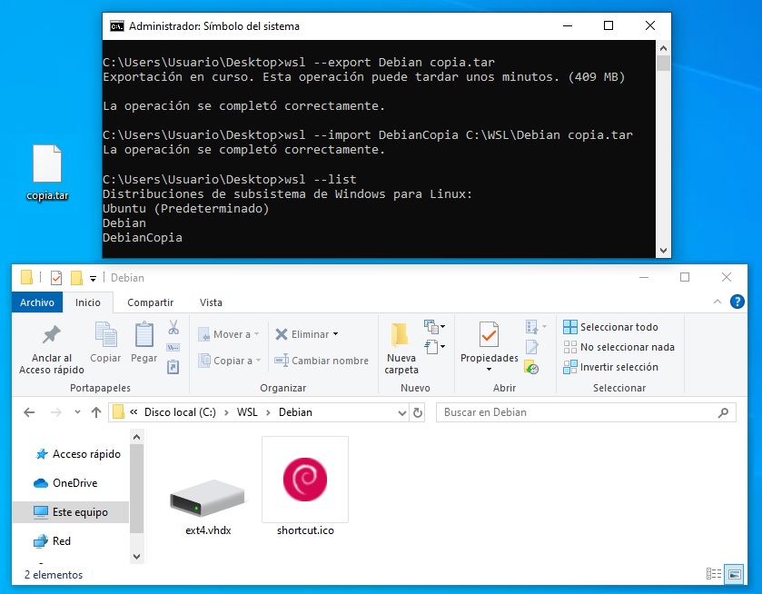
Task: Expand the Eliminar dropdown arrow
Action: pos(335,334)
